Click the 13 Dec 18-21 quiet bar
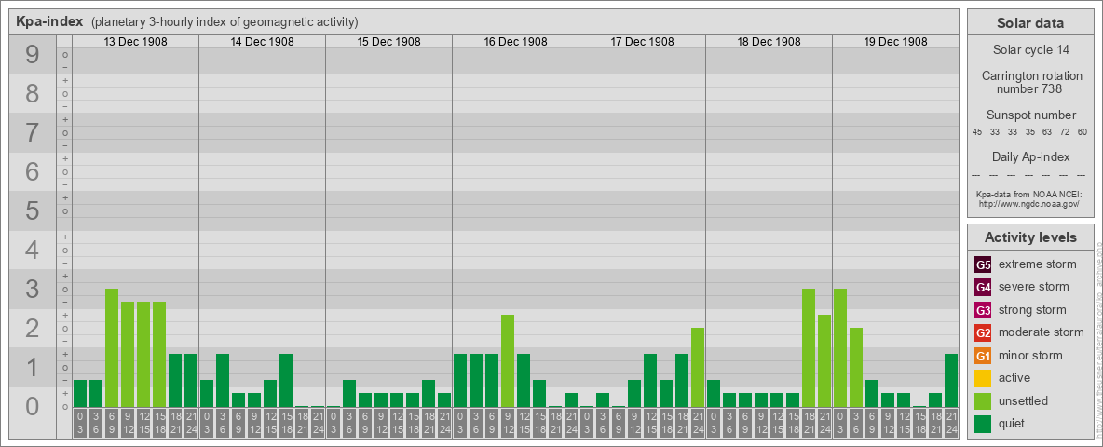This screenshot has width=1103, height=447. (x=175, y=380)
